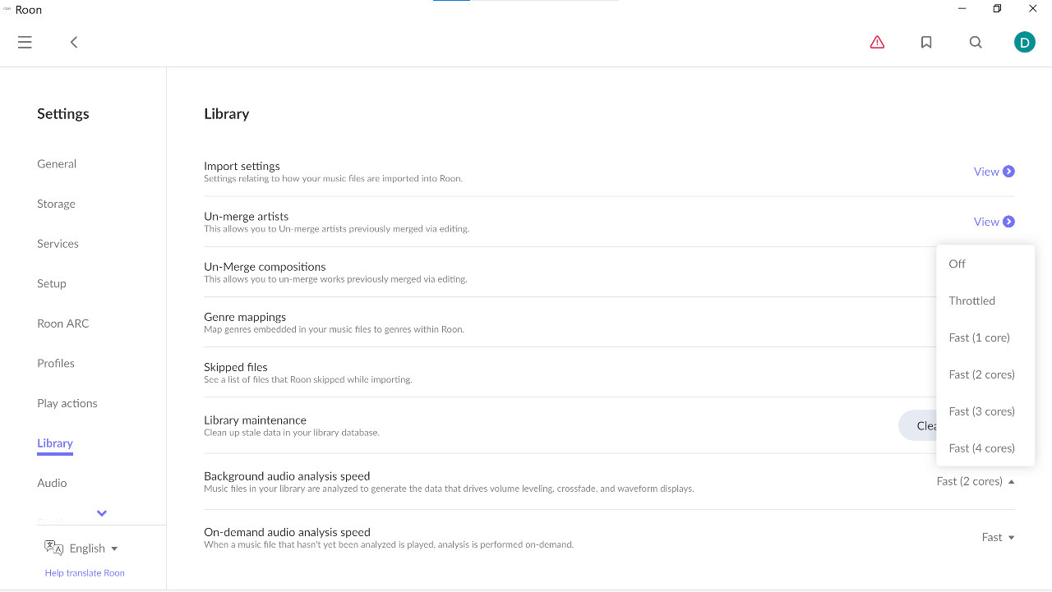Go back using the back arrow
This screenshot has width=1052, height=592.
coord(74,42)
